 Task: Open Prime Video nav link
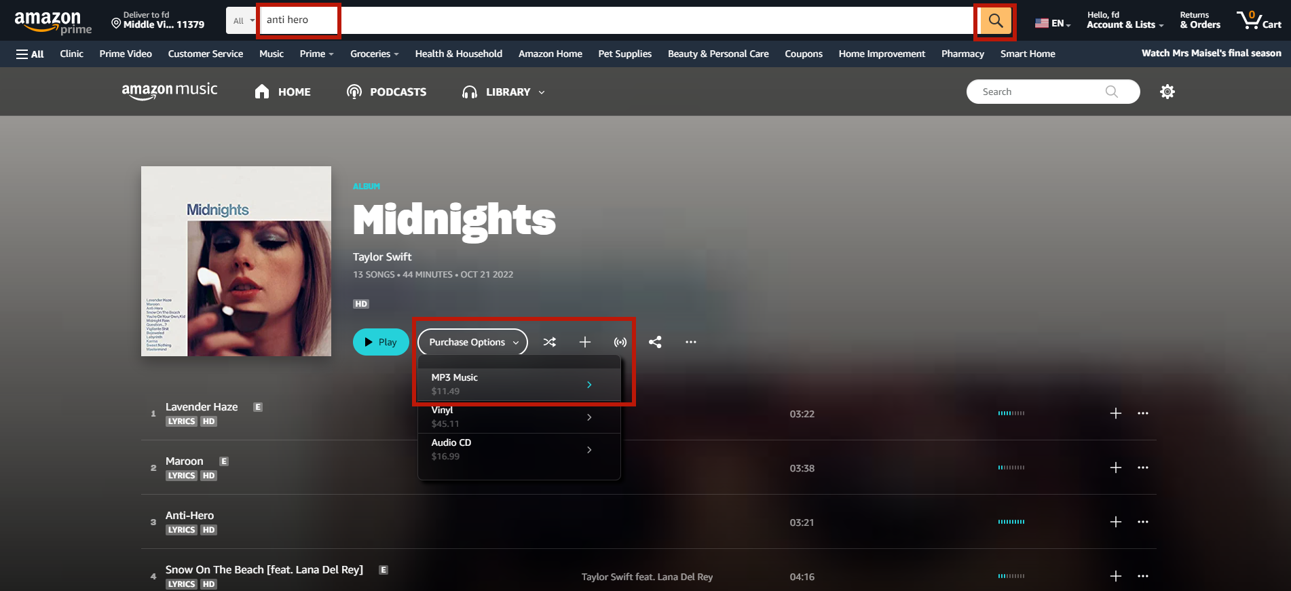tap(126, 54)
